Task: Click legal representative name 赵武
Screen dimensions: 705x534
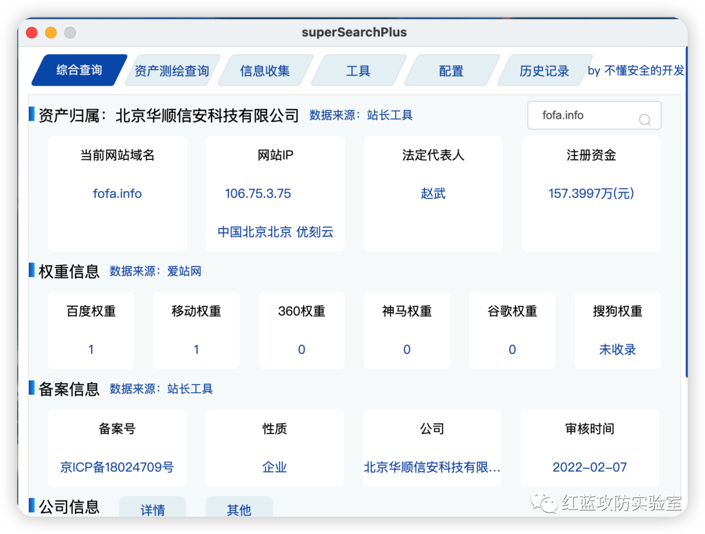Action: click(433, 194)
